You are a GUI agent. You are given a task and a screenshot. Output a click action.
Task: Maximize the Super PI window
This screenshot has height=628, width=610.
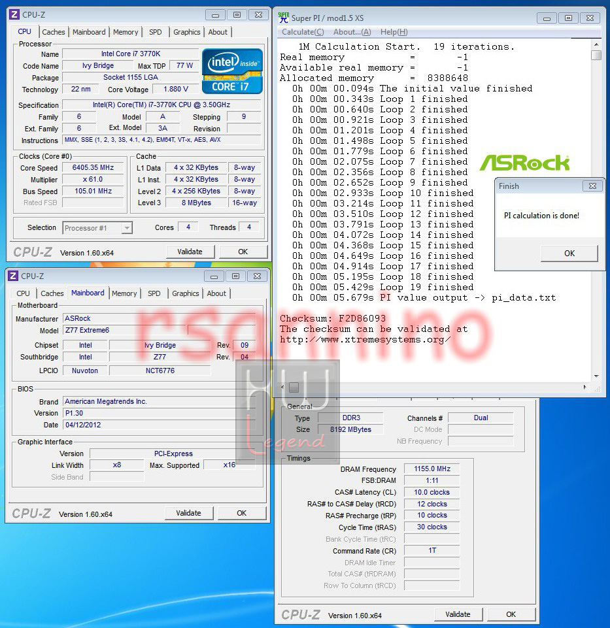pos(568,18)
